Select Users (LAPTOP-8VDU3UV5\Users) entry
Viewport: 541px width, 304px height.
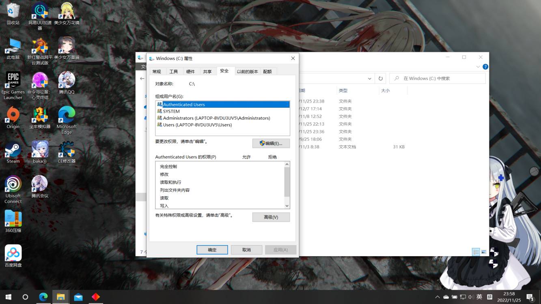click(222, 125)
